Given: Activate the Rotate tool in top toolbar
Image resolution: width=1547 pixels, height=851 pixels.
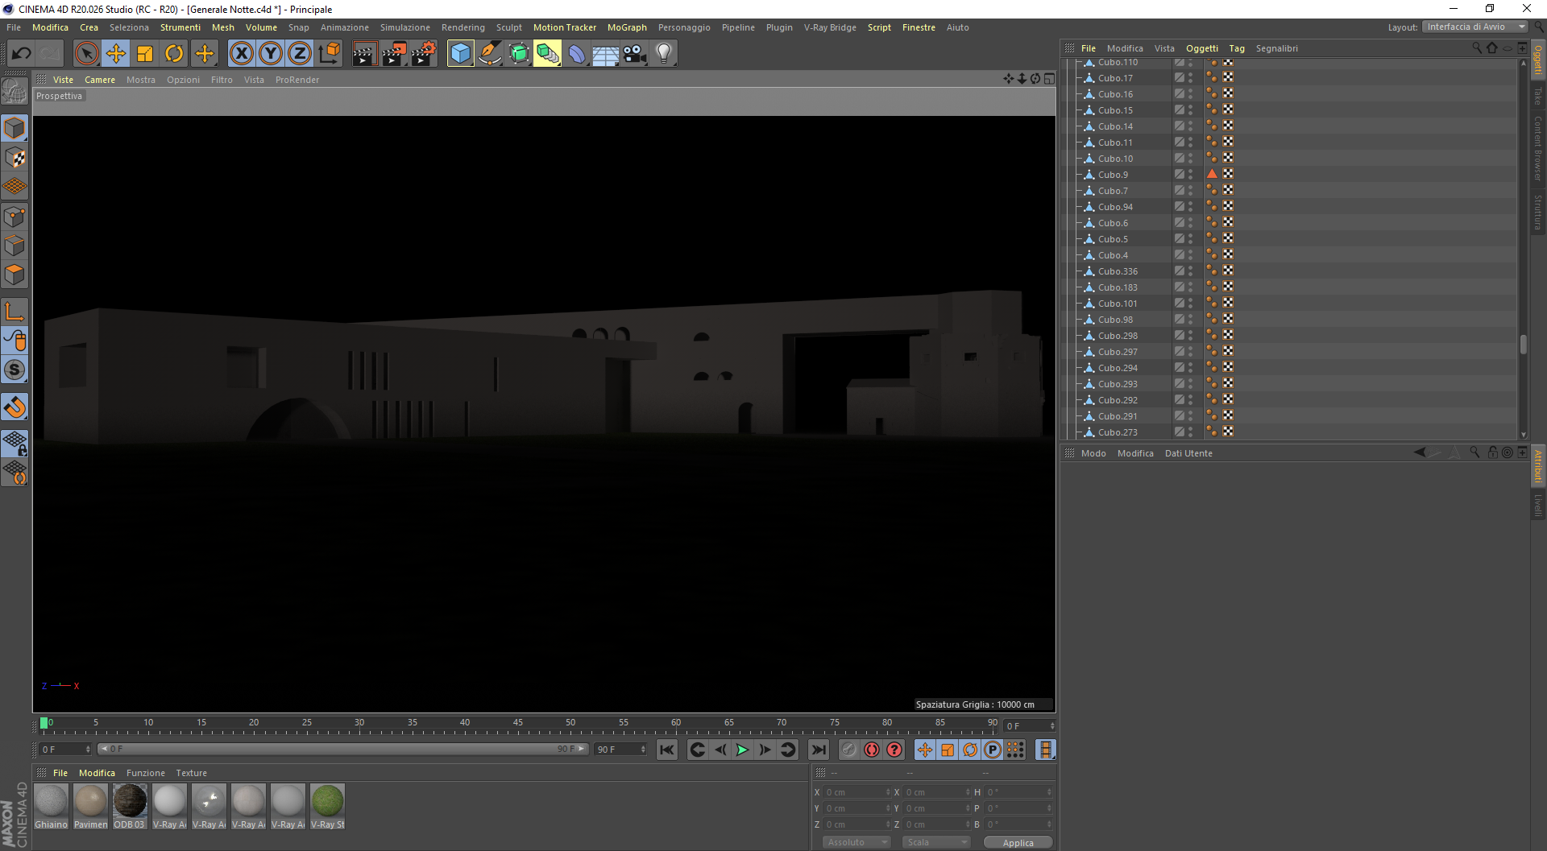Looking at the screenshot, I should coord(174,54).
